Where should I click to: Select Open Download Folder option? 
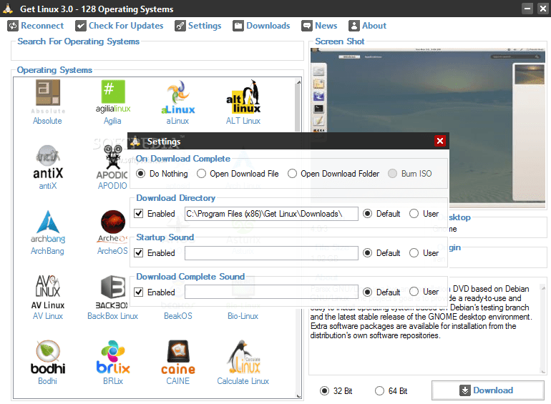(292, 174)
